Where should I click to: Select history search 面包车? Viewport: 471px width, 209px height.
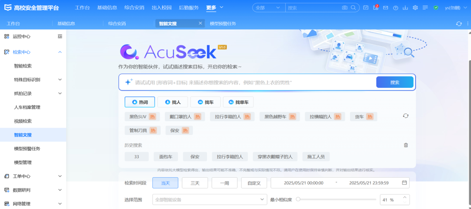pos(166,157)
